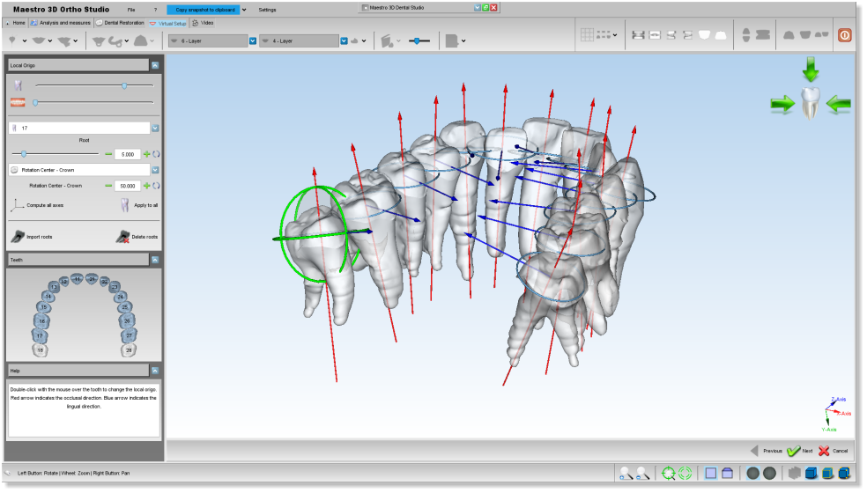Click the left green view arrow
867x493 pixels.
pos(782,104)
